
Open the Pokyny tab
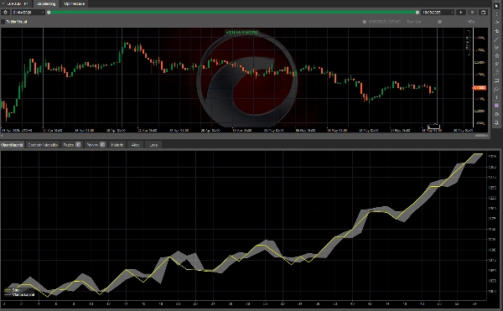(x=96, y=145)
